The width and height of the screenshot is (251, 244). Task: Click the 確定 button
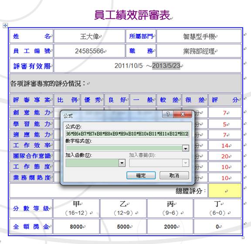(141, 175)
